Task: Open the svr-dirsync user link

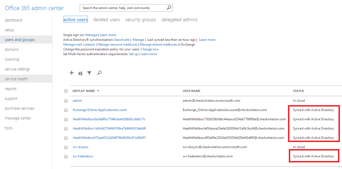Action: point(80,147)
